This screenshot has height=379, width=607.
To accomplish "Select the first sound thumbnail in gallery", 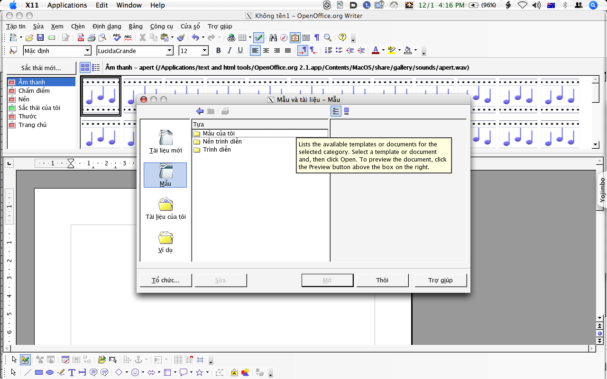I will [x=101, y=97].
